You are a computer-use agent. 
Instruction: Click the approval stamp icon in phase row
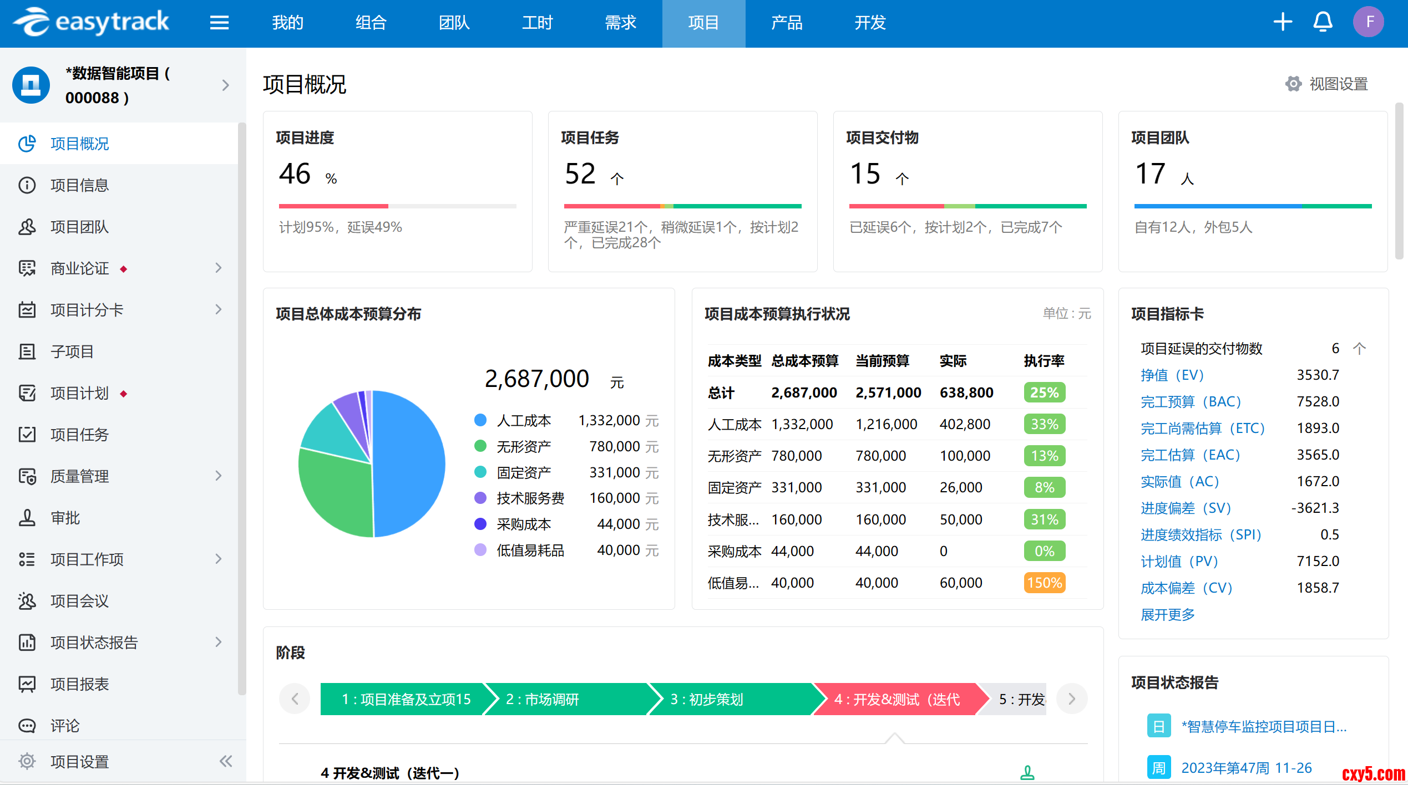point(1027,772)
